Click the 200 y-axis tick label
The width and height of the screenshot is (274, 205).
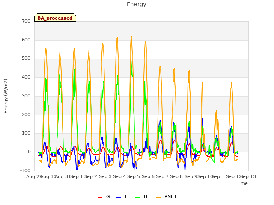26,115
